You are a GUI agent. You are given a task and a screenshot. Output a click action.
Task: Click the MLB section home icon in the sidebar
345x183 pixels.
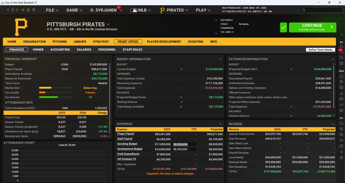click(341, 76)
